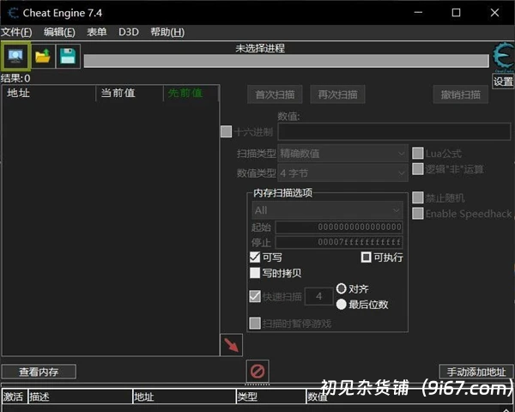
Task: Click the scan progress bar
Action: click(286, 61)
